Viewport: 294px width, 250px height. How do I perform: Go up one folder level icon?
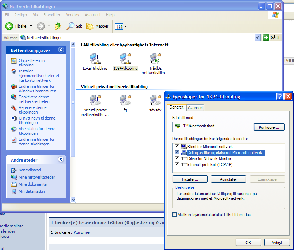pyautogui.click(x=57, y=26)
